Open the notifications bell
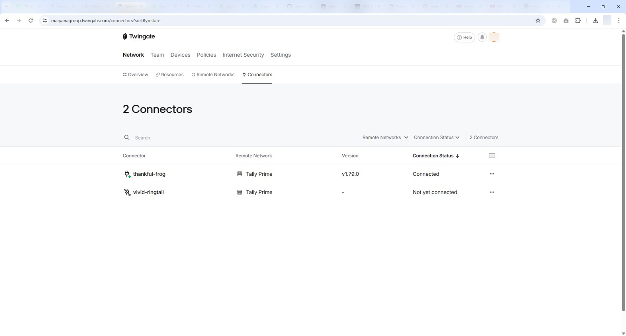This screenshot has width=626, height=336. coord(482,37)
